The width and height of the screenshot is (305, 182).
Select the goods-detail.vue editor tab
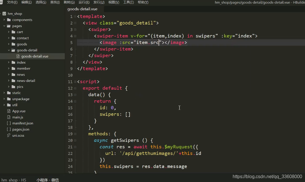pyautogui.click(x=82, y=9)
